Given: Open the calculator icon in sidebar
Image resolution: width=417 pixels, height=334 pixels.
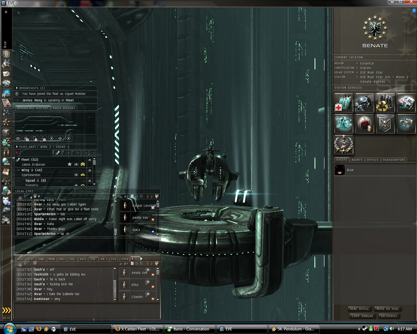Looking at the screenshot, I should pyautogui.click(x=6, y=191).
